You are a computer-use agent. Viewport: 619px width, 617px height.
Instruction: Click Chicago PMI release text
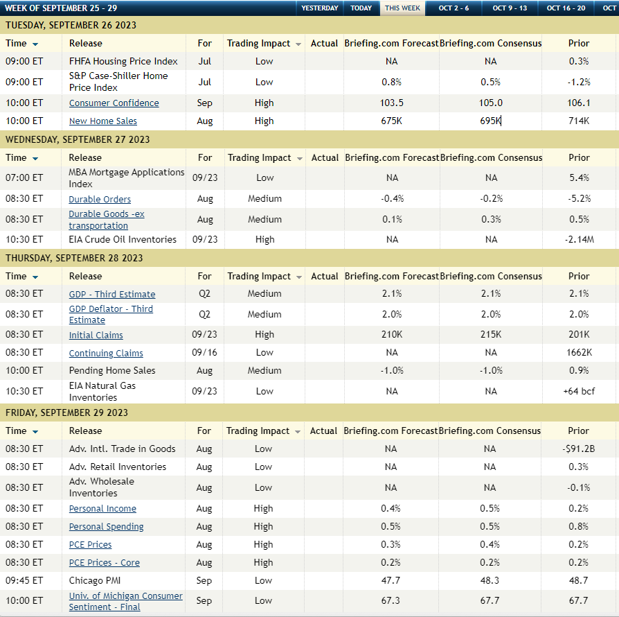tap(95, 580)
